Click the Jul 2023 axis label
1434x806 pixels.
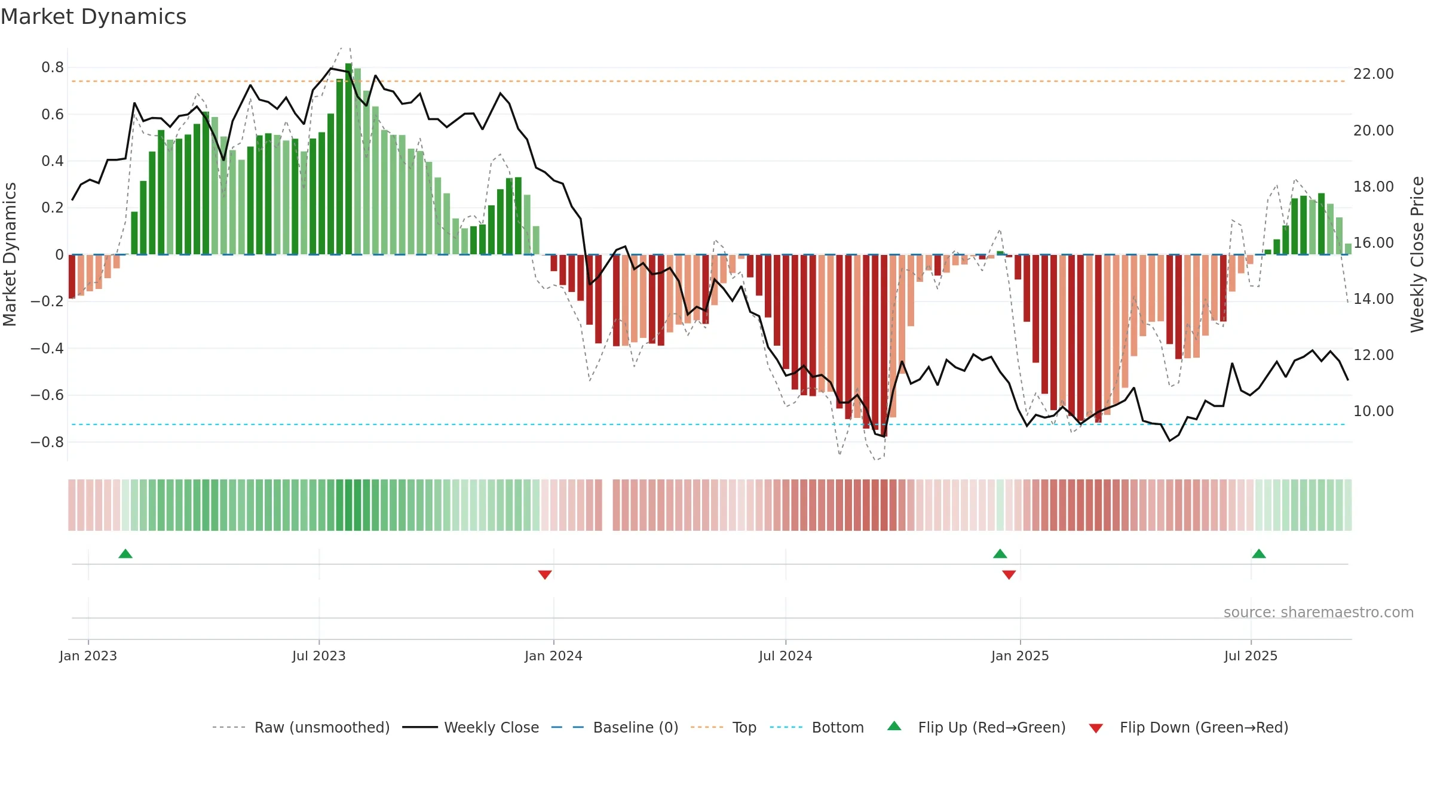coord(319,656)
